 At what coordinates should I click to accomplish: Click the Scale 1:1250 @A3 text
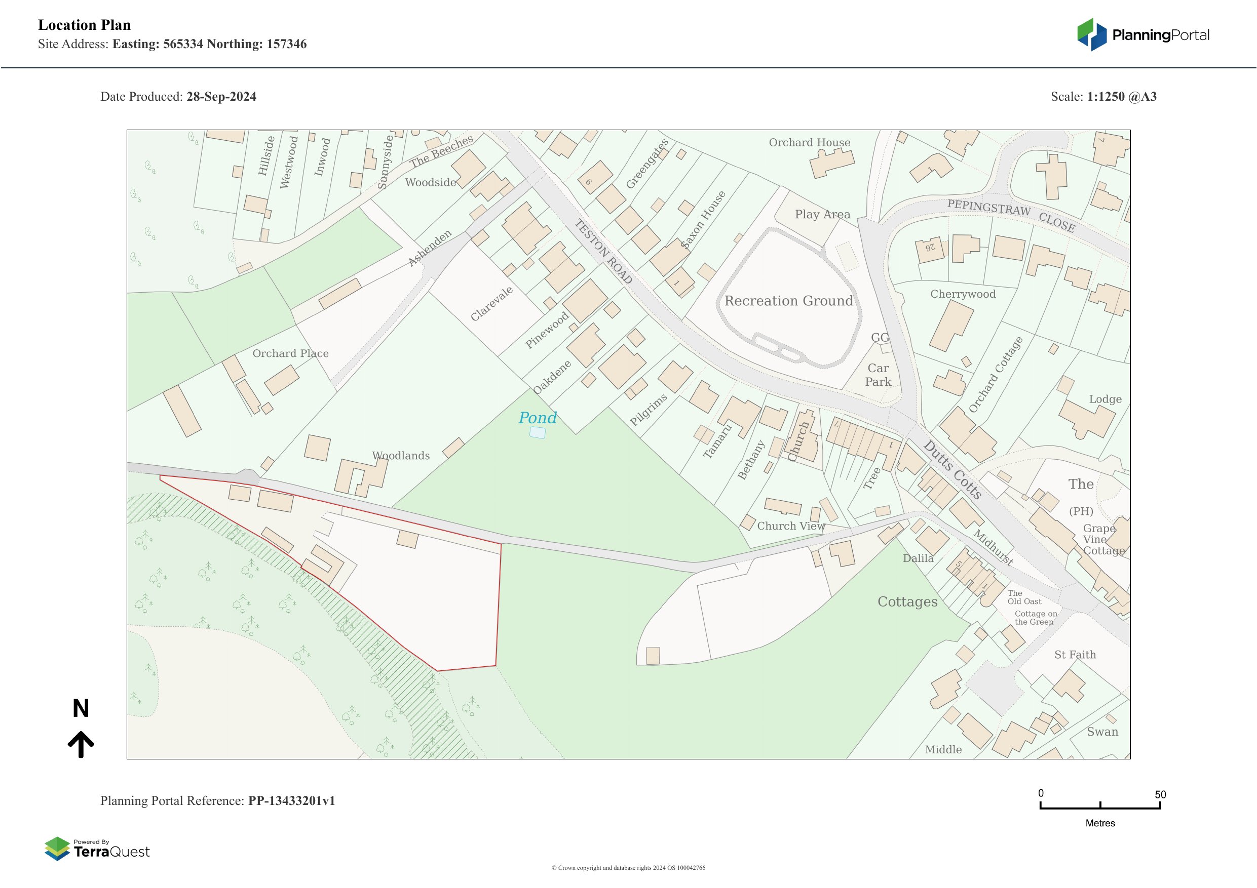pyautogui.click(x=1103, y=96)
